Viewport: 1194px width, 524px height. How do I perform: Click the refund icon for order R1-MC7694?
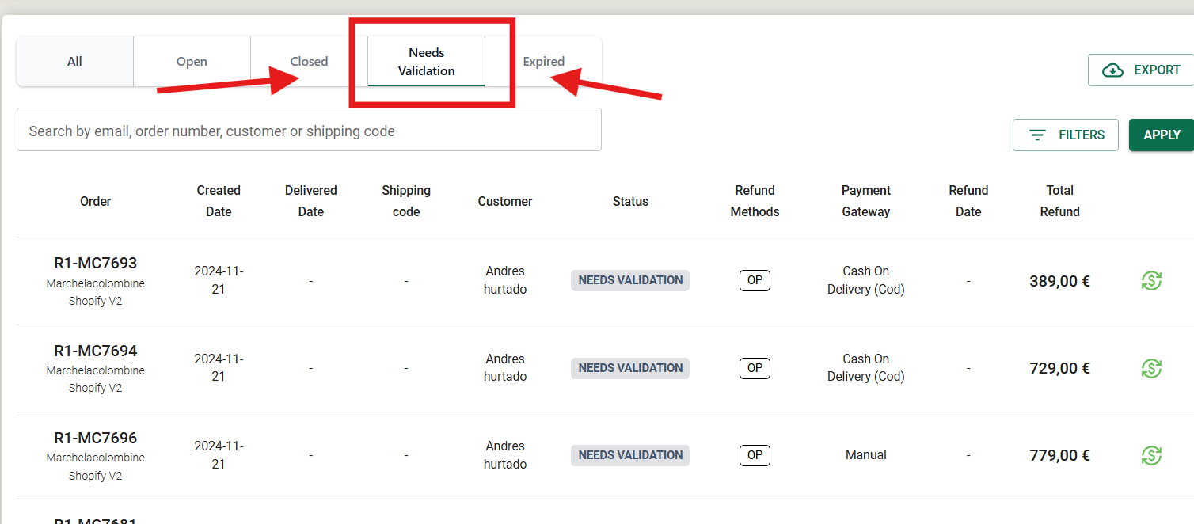1151,368
